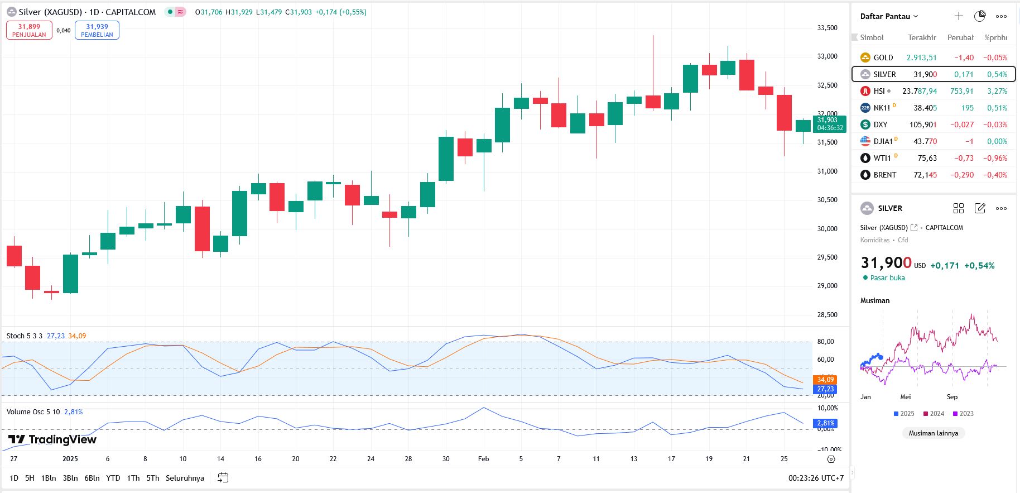This screenshot has height=493, width=1020.
Task: Click the grid layout icon beside SILVER
Action: pyautogui.click(x=959, y=208)
